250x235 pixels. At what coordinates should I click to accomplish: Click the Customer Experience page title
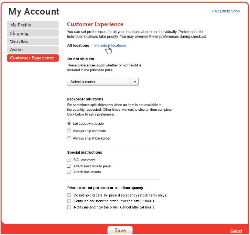click(95, 24)
